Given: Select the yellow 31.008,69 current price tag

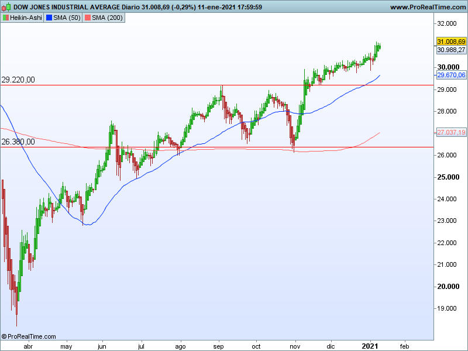Looking at the screenshot, I should [451, 42].
